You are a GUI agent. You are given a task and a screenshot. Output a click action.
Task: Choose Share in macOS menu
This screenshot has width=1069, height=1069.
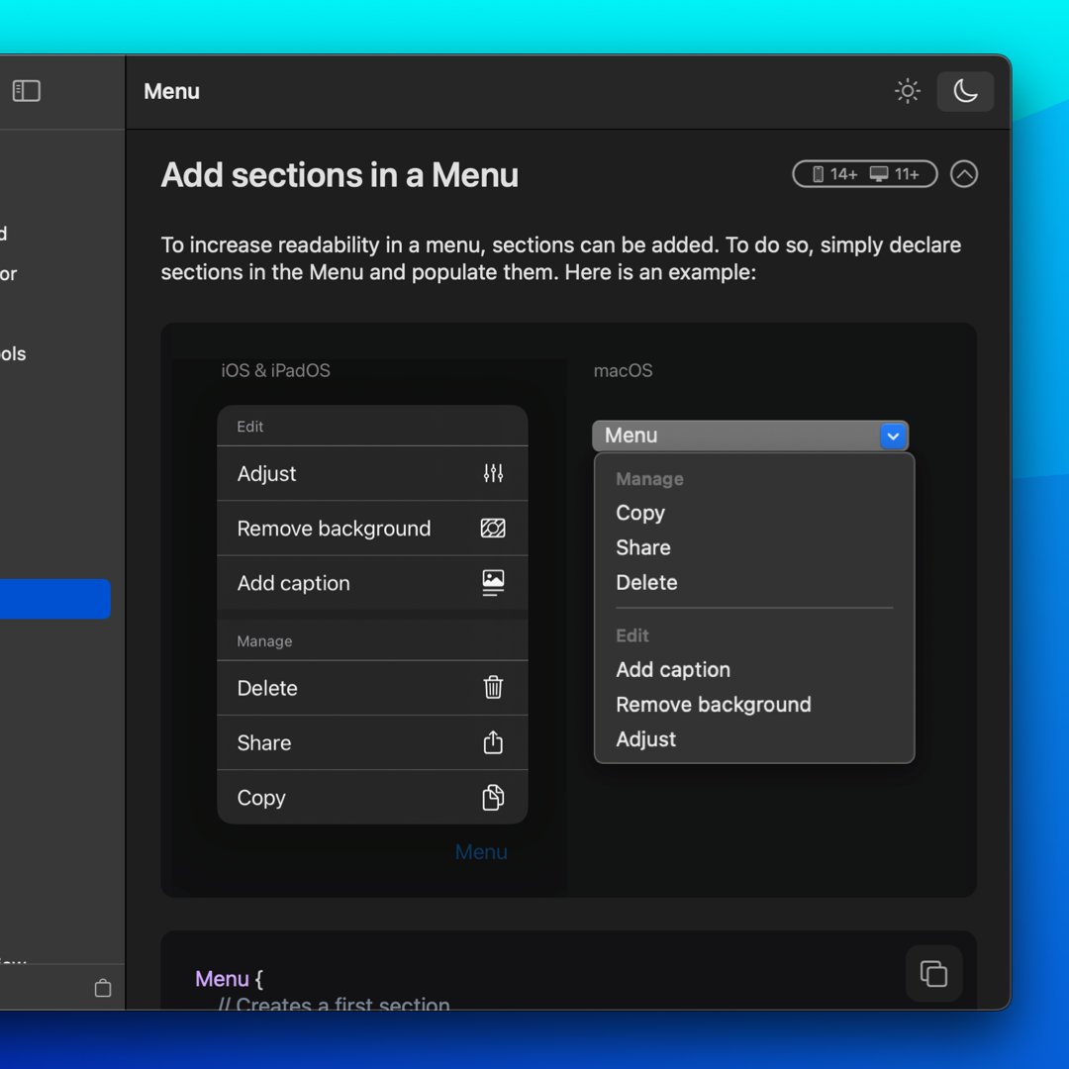(643, 547)
